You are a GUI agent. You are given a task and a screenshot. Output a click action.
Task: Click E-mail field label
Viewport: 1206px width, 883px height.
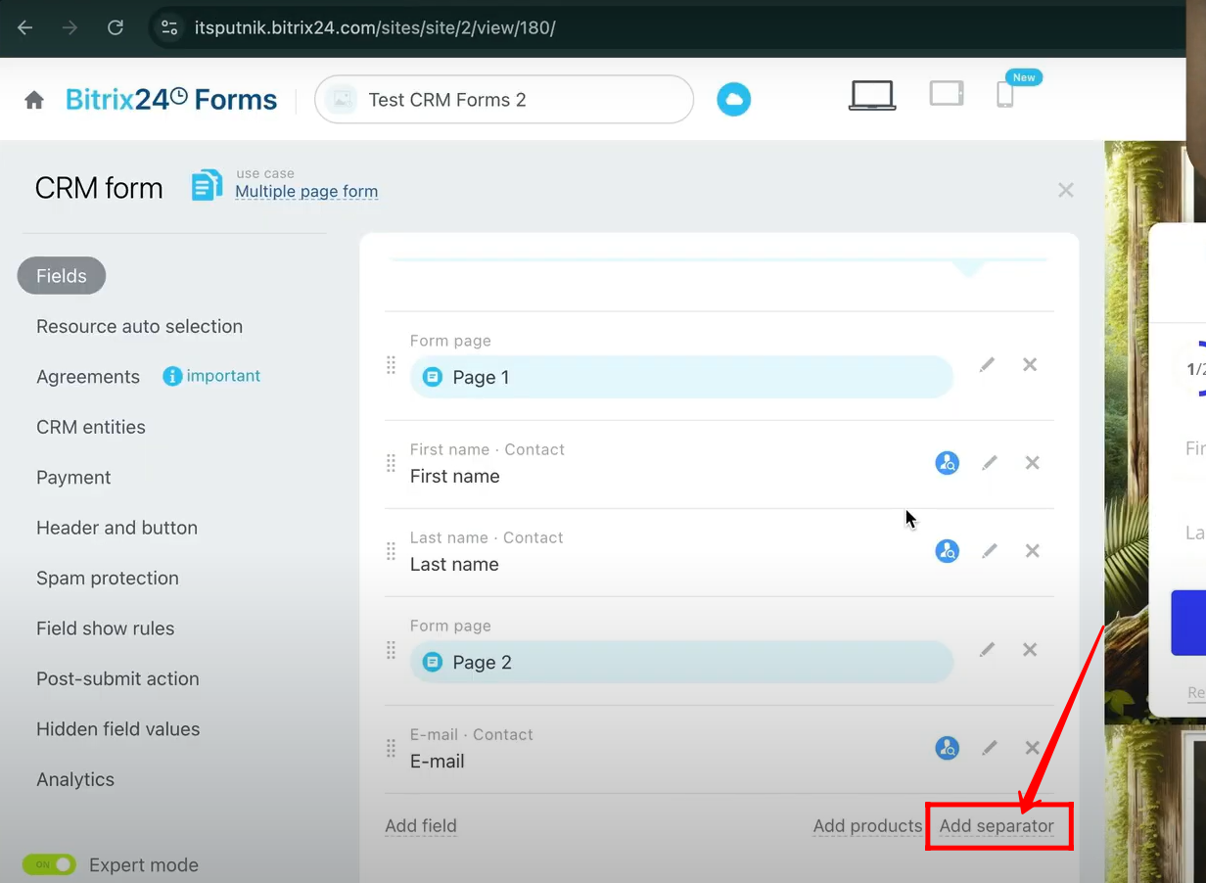pos(438,762)
